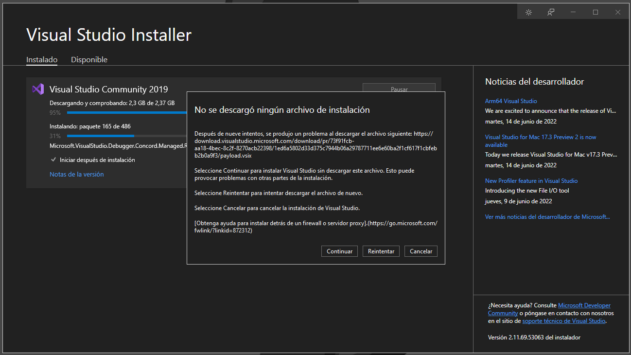
Task: Open the send feedback icon
Action: [x=551, y=12]
